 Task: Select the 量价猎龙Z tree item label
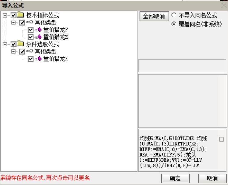pyautogui.click(x=55, y=37)
